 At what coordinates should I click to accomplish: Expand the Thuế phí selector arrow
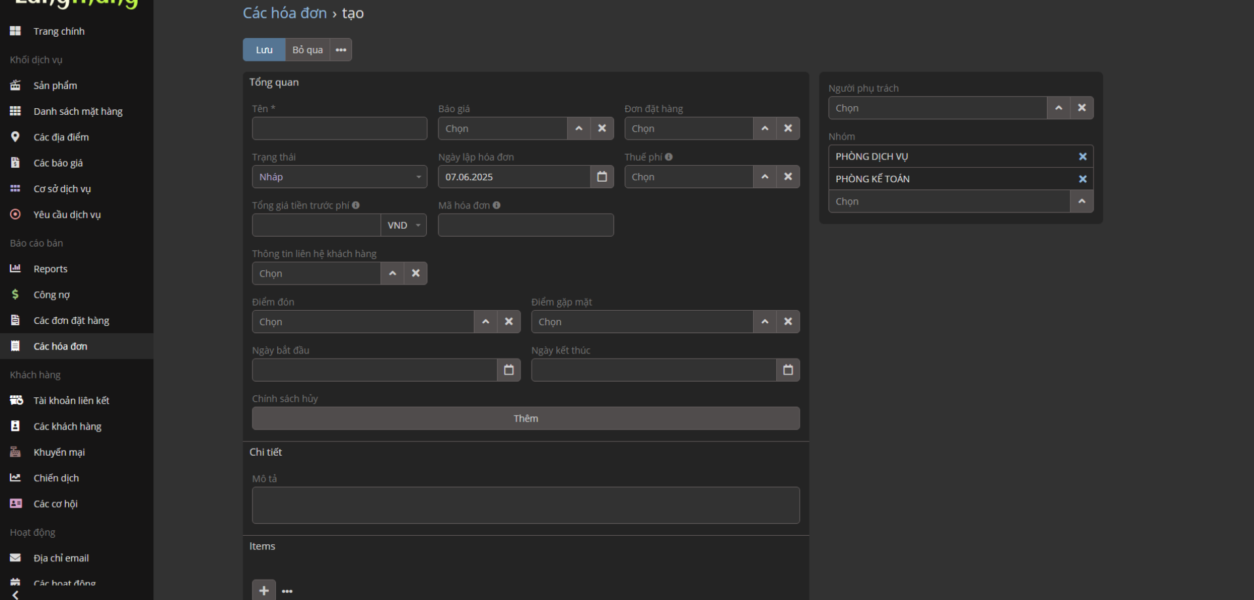764,177
